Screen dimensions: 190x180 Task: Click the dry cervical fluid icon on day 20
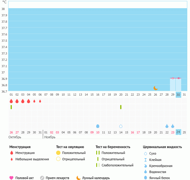point(121,126)
